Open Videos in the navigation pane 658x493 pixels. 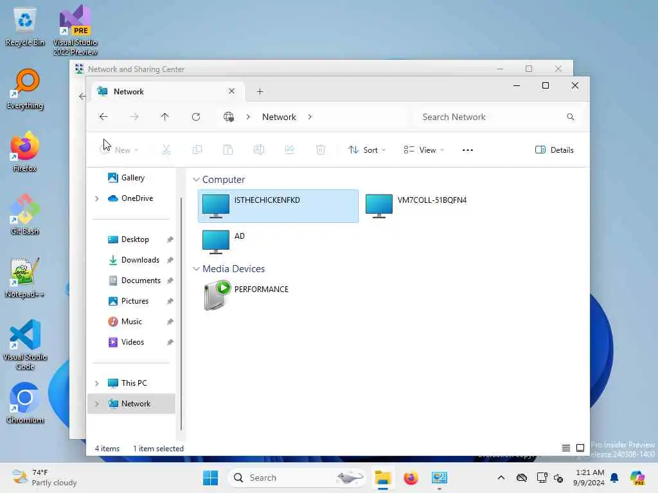coord(132,342)
